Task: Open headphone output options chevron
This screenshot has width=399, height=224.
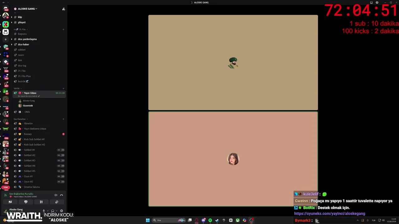Action: pyautogui.click(x=56, y=211)
